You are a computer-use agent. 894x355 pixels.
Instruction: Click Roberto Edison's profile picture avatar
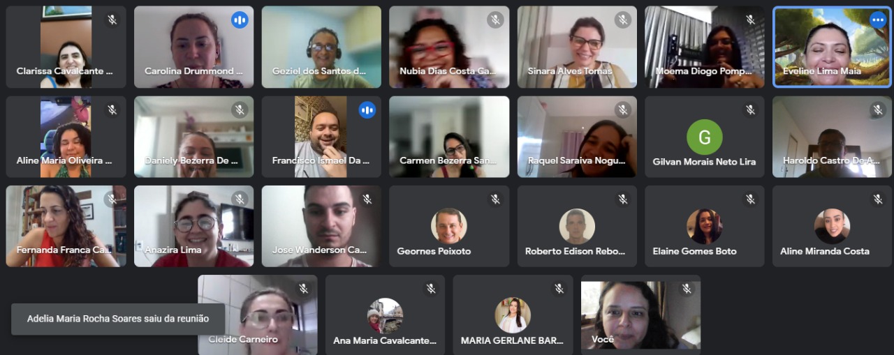(x=577, y=226)
